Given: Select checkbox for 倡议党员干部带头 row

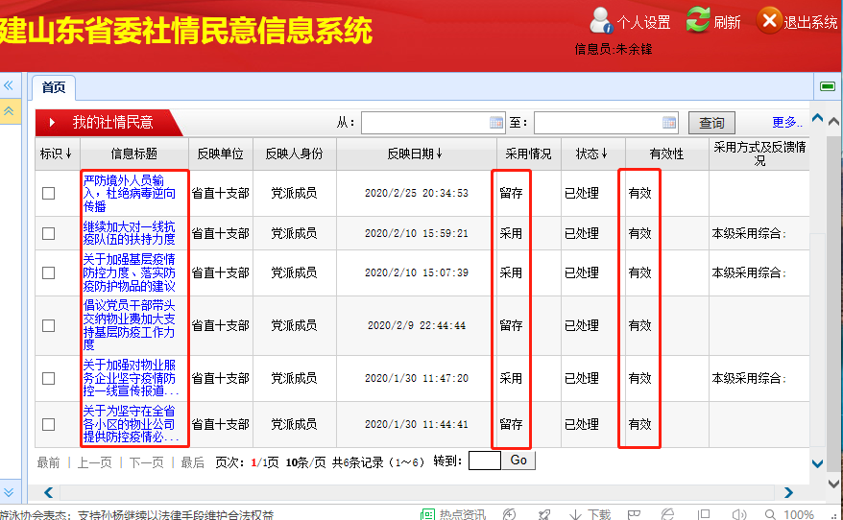Looking at the screenshot, I should 49,325.
